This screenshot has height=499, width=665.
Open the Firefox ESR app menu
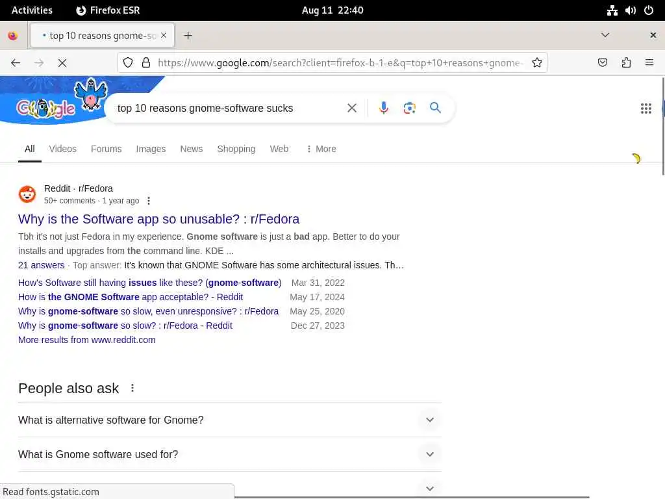[108, 10]
